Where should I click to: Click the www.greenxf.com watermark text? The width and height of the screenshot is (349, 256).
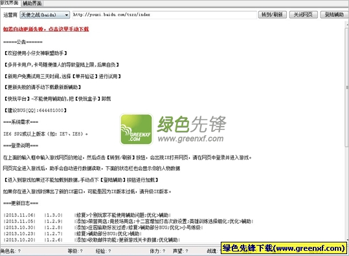[191, 138]
